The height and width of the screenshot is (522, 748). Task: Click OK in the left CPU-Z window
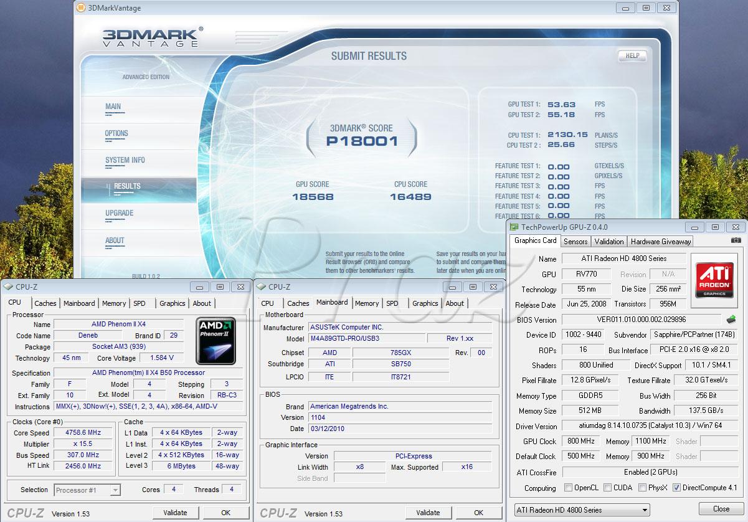pos(225,513)
